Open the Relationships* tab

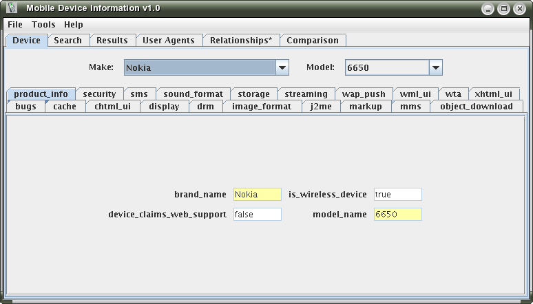pos(241,40)
